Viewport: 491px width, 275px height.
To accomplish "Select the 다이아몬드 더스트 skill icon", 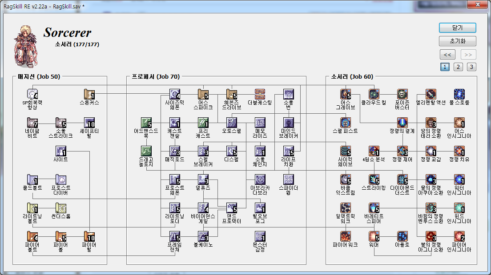I will coord(402,179).
